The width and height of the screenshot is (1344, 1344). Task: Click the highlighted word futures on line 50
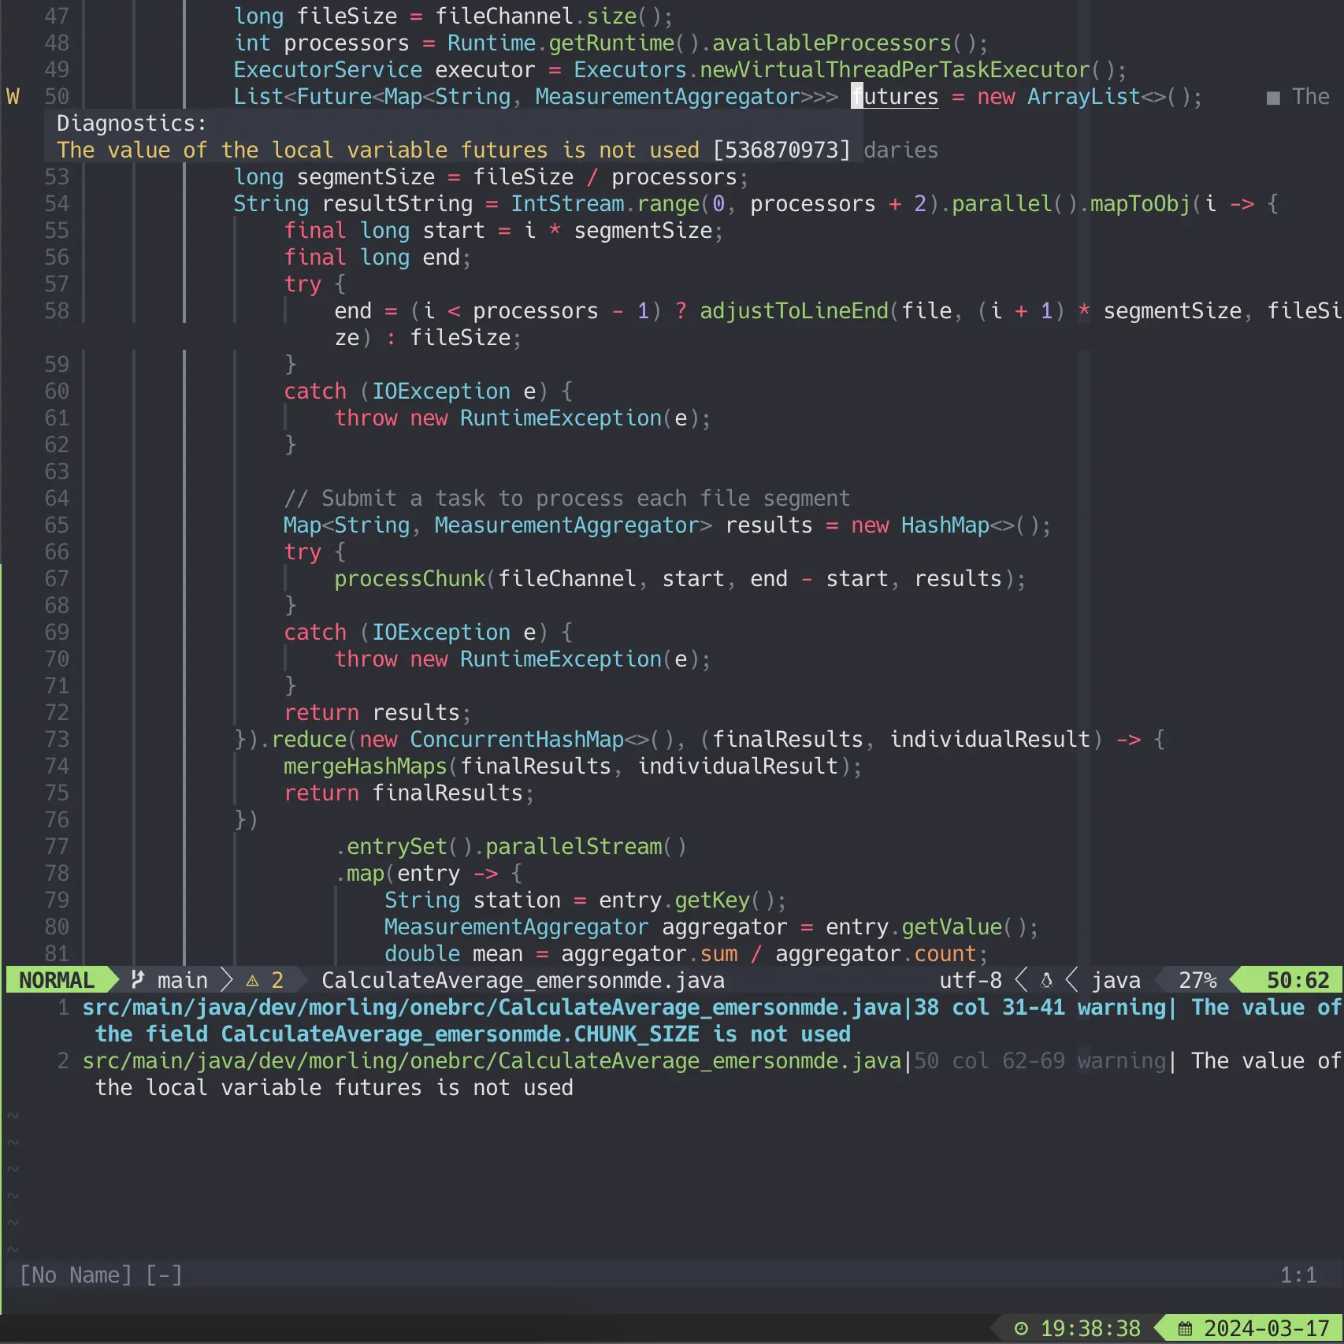896,96
